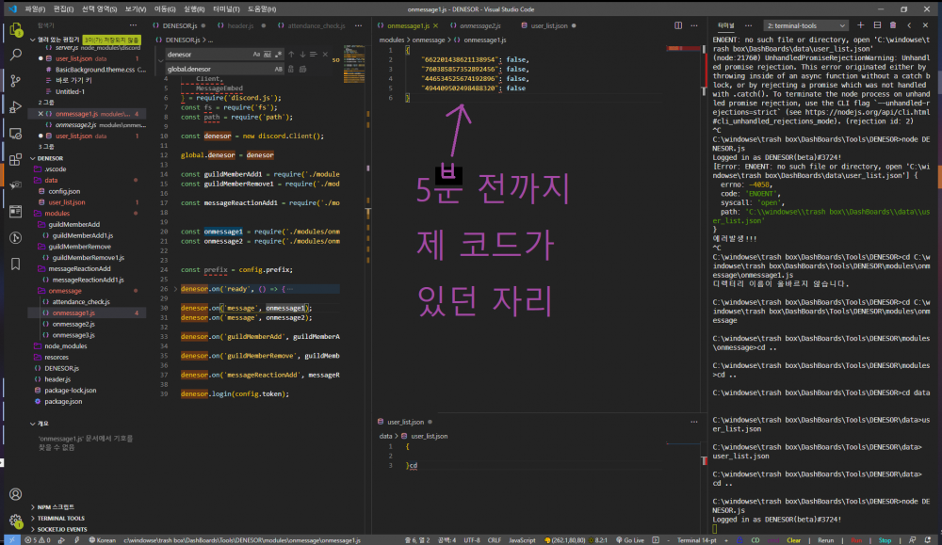942x545 pixels.
Task: Open the Search view in activity bar
Action: click(x=16, y=55)
